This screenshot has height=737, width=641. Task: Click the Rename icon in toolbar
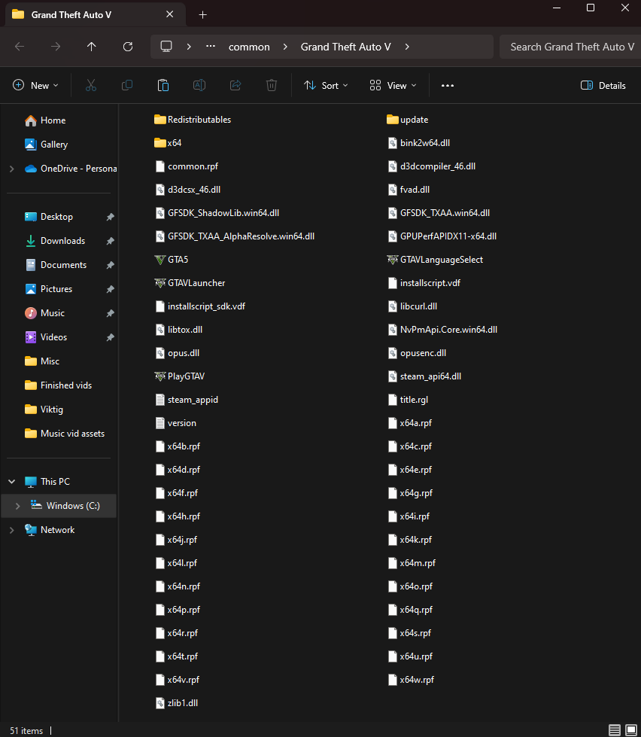click(x=199, y=85)
